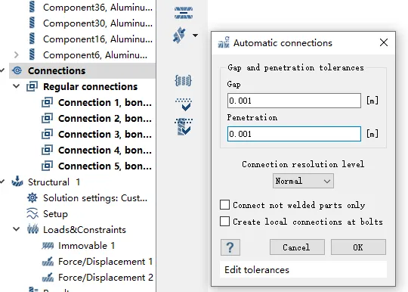Select Connection 1, bon... tree item
The width and height of the screenshot is (408, 292).
(x=104, y=103)
